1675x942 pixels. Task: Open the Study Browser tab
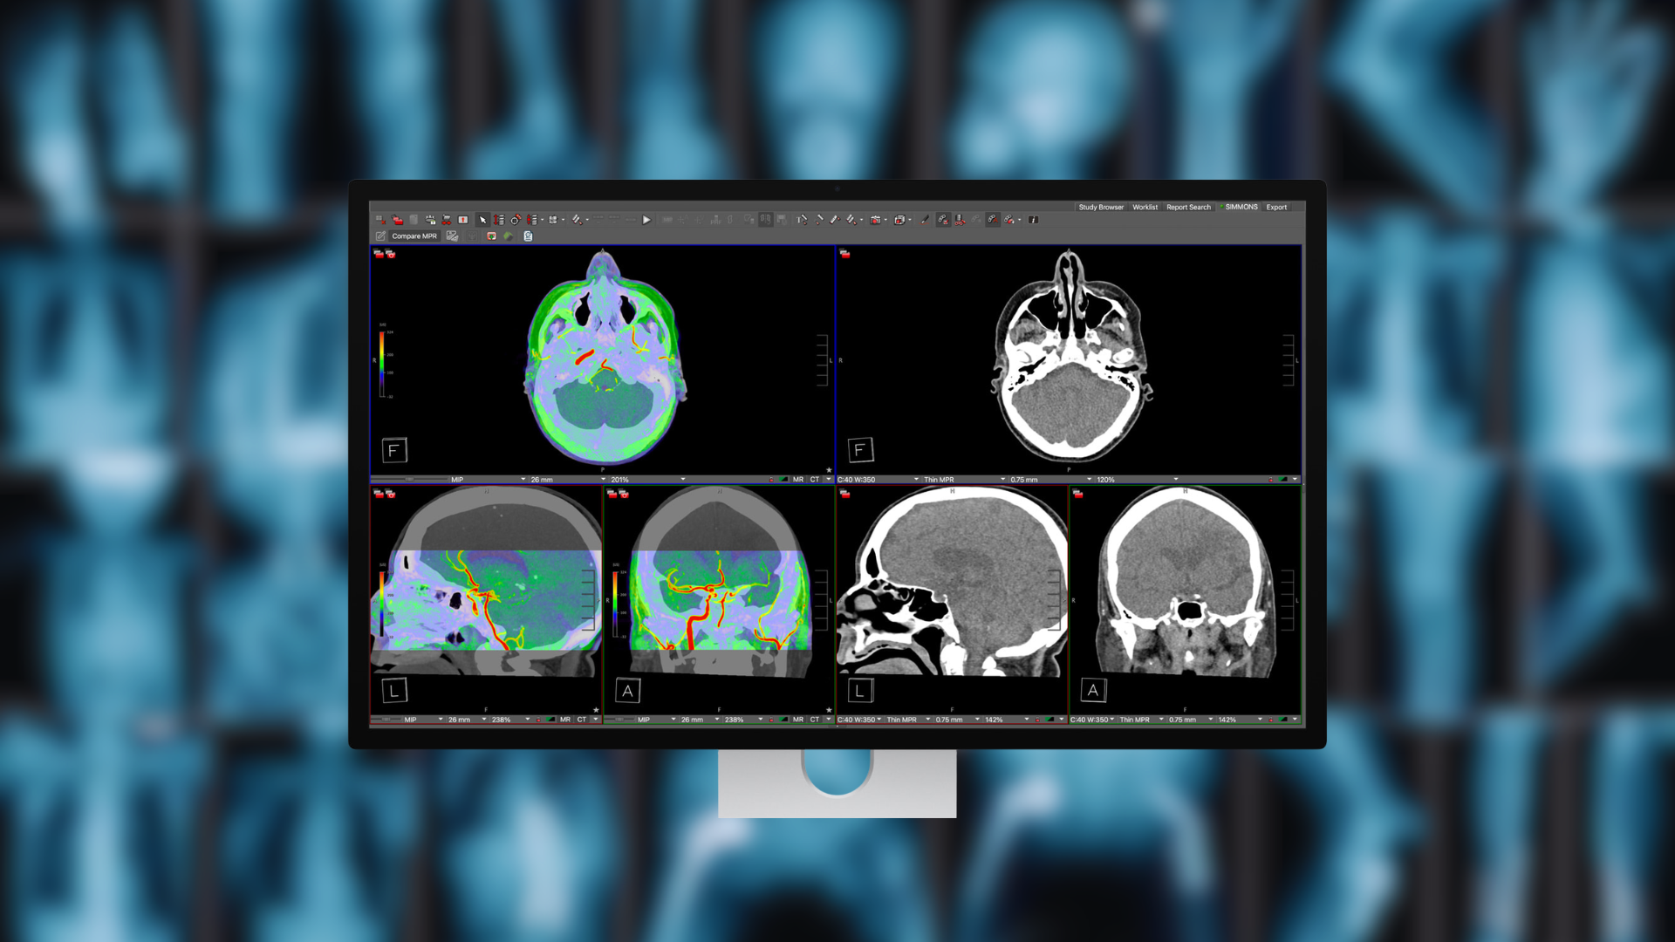pyautogui.click(x=1101, y=208)
